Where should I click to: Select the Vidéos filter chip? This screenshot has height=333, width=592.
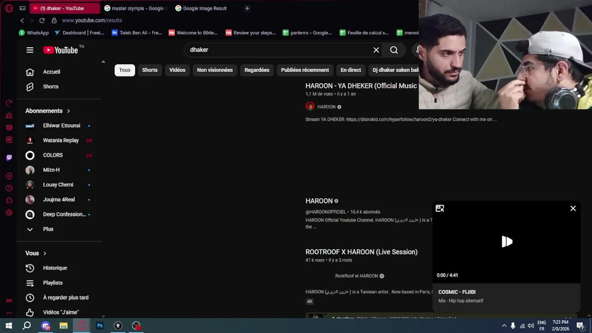[x=177, y=70]
